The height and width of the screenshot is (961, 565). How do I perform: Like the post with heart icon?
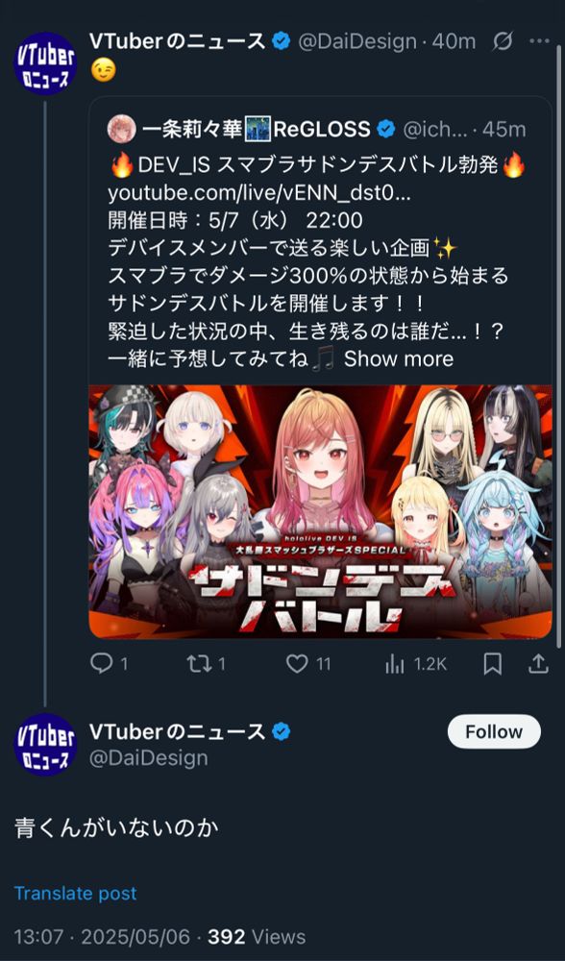click(x=298, y=664)
